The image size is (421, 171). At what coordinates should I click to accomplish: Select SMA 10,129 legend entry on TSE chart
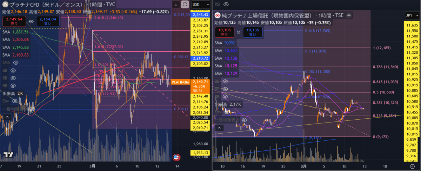(x=227, y=74)
